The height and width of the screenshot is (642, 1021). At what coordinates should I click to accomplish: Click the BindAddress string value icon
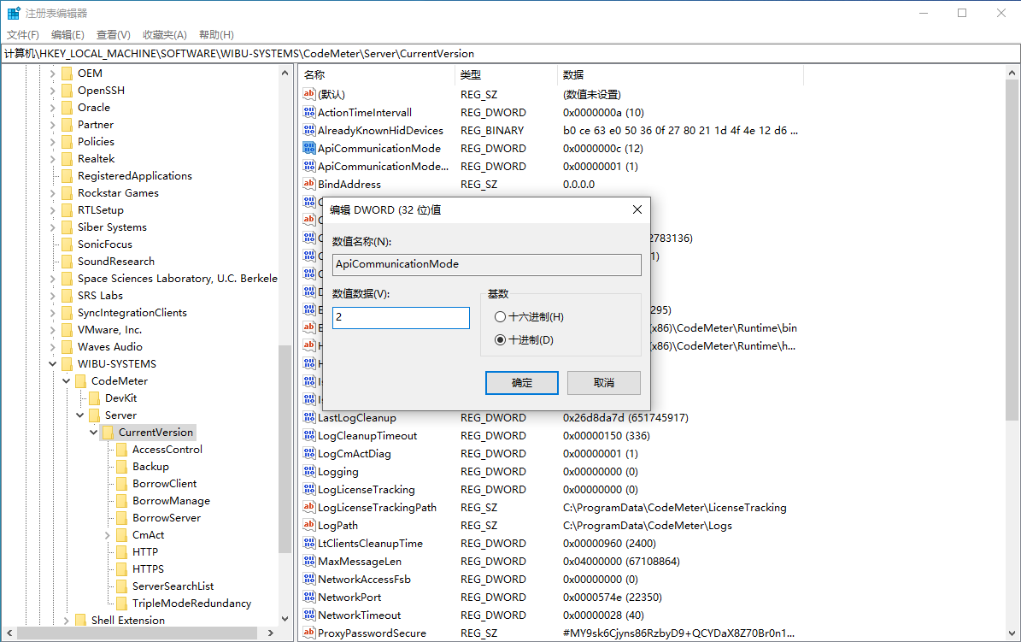tap(309, 184)
